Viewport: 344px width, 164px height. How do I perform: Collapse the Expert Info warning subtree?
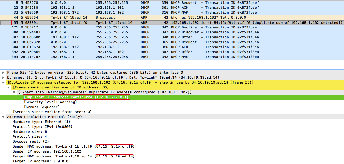(x=15, y=92)
